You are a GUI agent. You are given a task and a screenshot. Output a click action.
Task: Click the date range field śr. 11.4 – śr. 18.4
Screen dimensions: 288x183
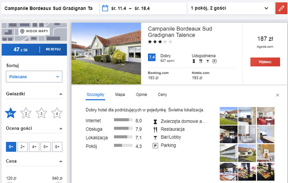pyautogui.click(x=143, y=8)
